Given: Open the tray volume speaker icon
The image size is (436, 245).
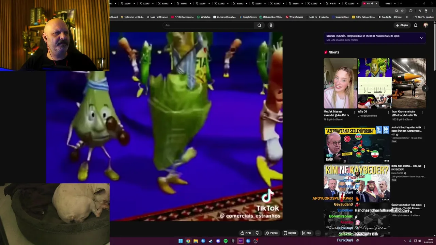Looking at the screenshot, I should tap(419, 241).
